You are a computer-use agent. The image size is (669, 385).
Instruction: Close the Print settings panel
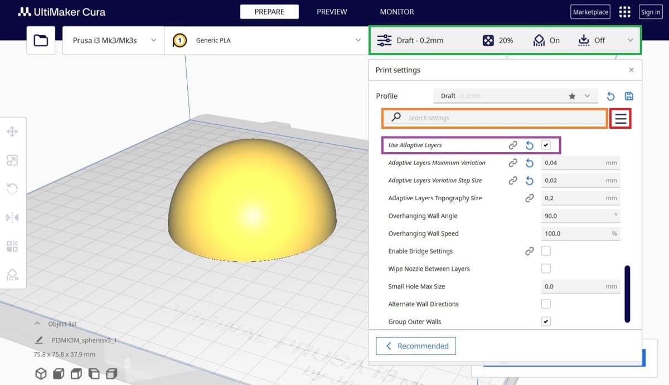point(631,70)
